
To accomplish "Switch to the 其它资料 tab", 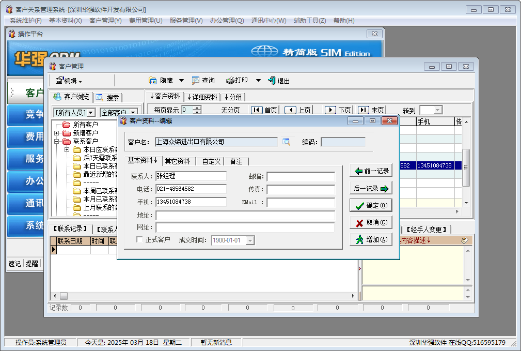I will click(x=178, y=161).
